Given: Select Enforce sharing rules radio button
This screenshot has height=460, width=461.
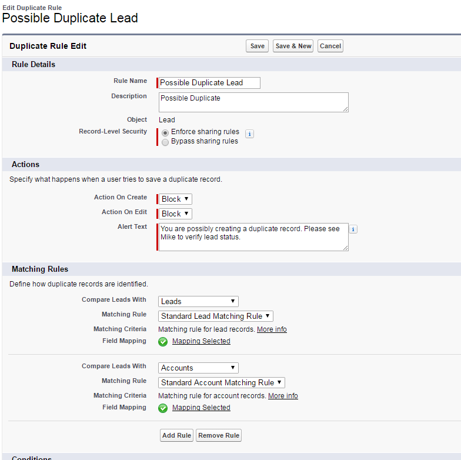Looking at the screenshot, I should click(165, 133).
